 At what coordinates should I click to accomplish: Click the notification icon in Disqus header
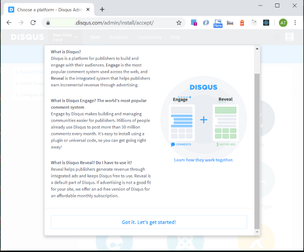click(277, 37)
